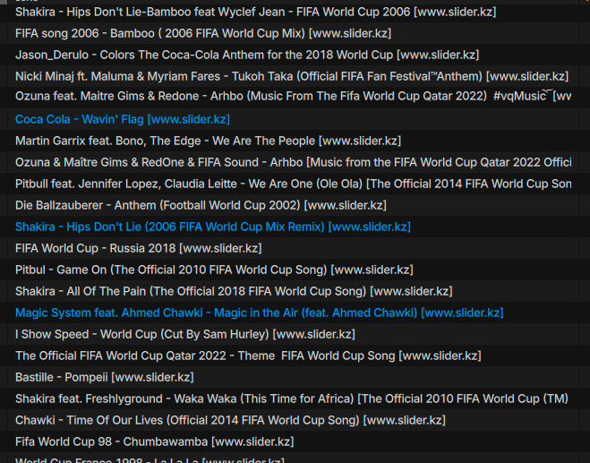Viewport: 590px width, 463px height.
Task: Select Official FIFA World Cup Qatar 2022 Theme track
Action: point(248,356)
